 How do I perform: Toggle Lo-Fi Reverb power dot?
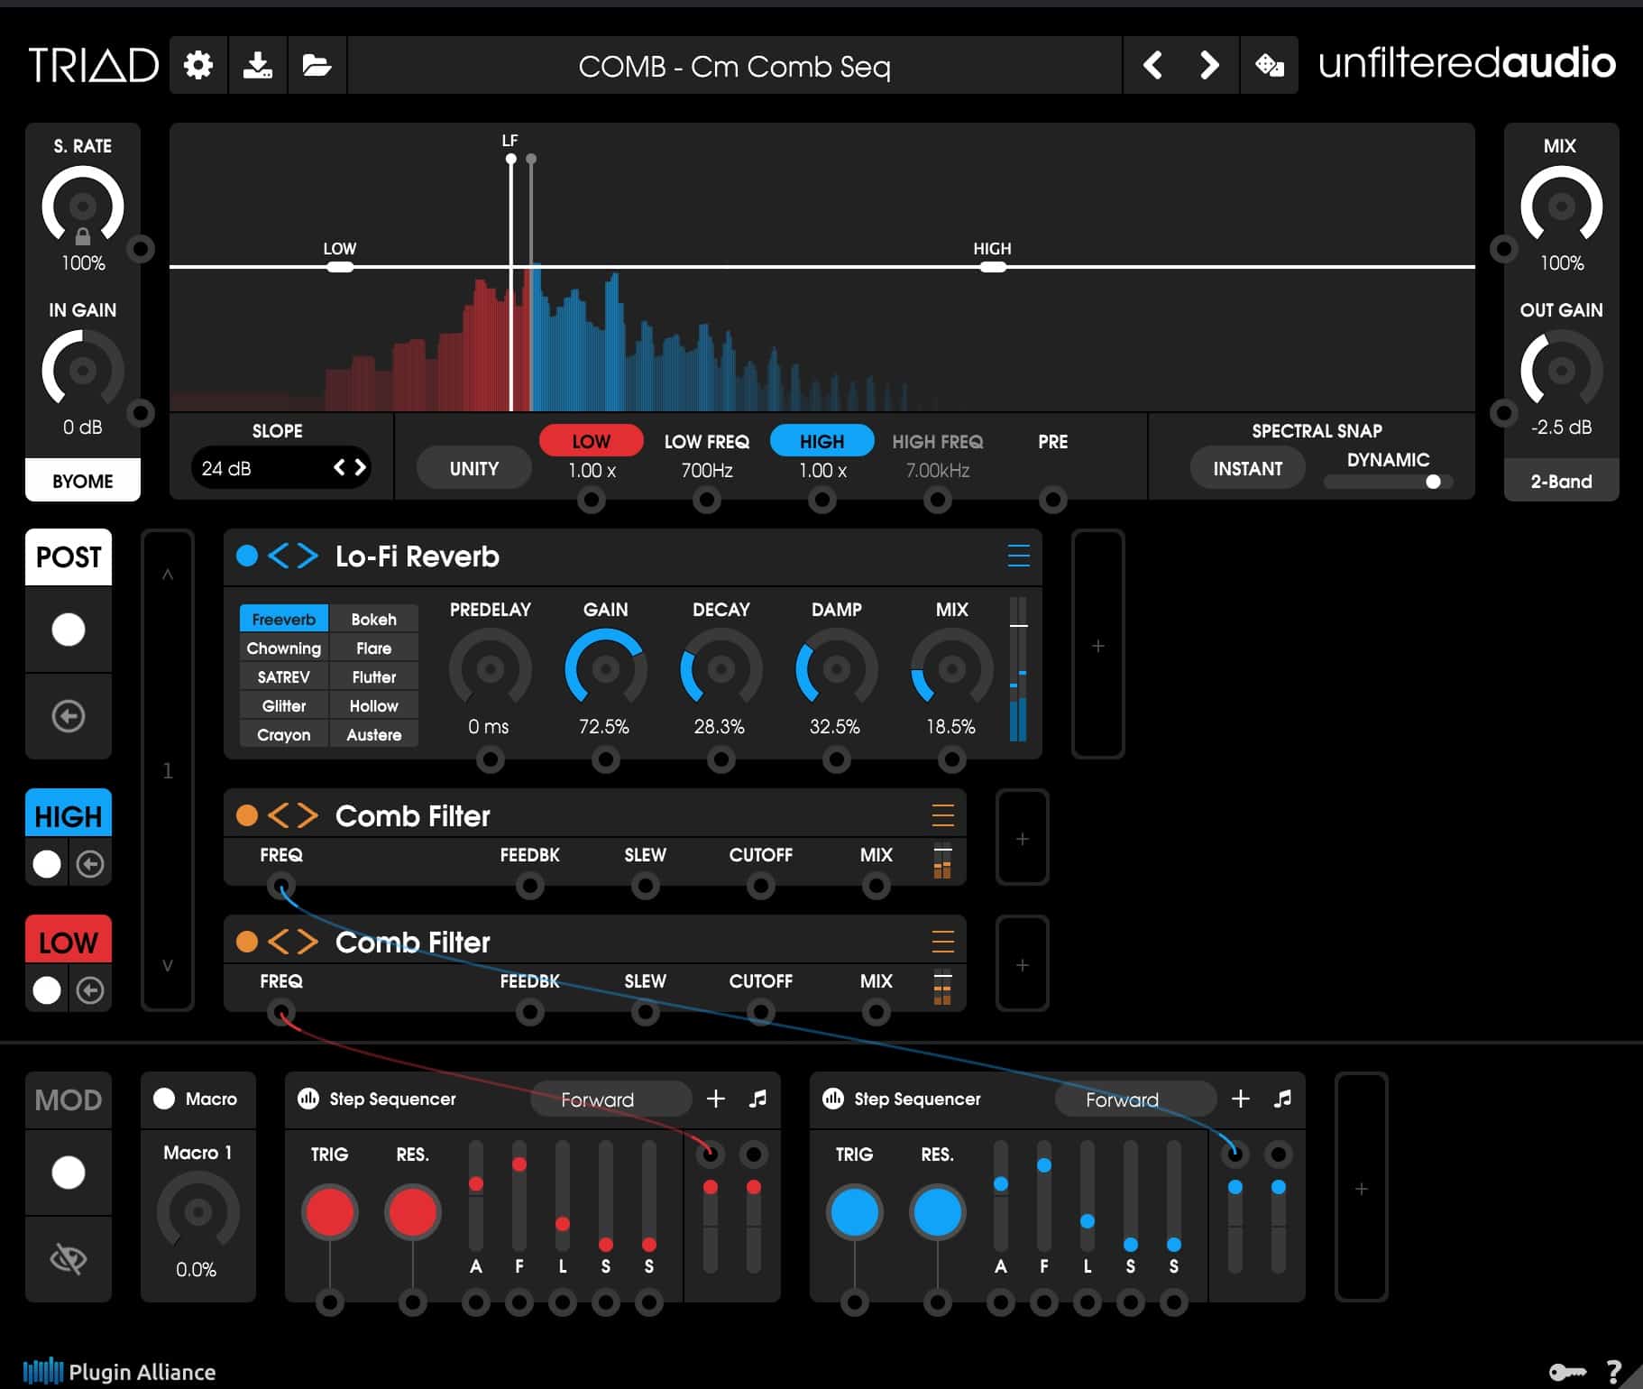pyautogui.click(x=247, y=556)
